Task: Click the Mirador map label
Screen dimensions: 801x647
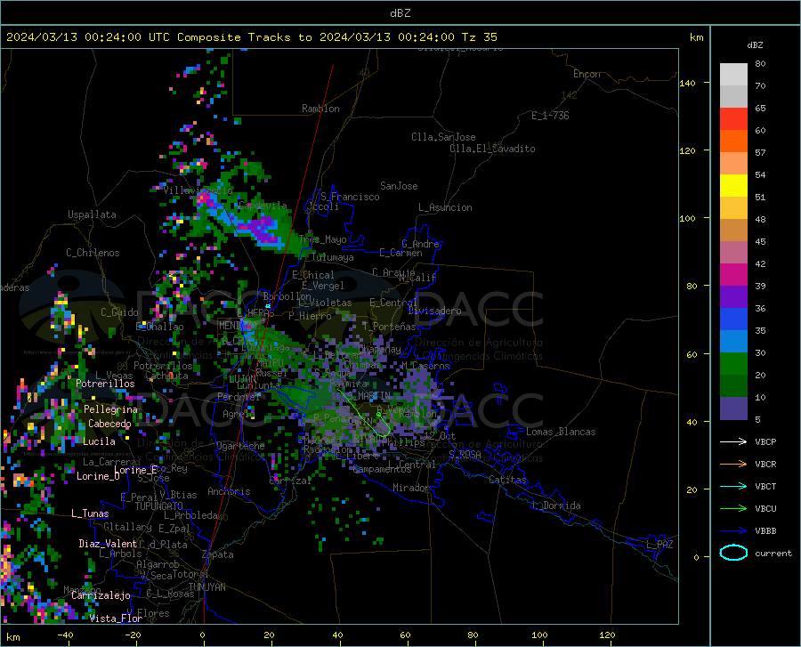Action: tap(410, 488)
